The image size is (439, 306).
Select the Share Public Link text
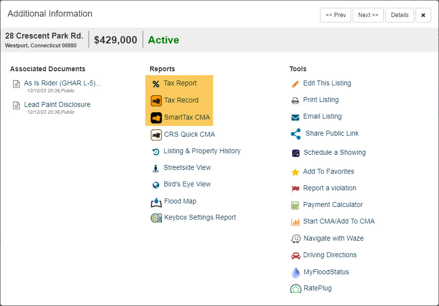(x=332, y=133)
